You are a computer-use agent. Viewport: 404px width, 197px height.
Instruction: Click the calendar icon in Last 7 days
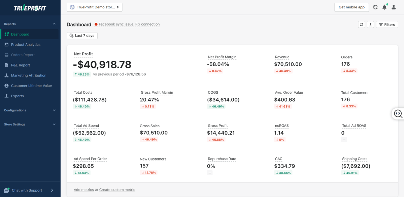(x=71, y=36)
